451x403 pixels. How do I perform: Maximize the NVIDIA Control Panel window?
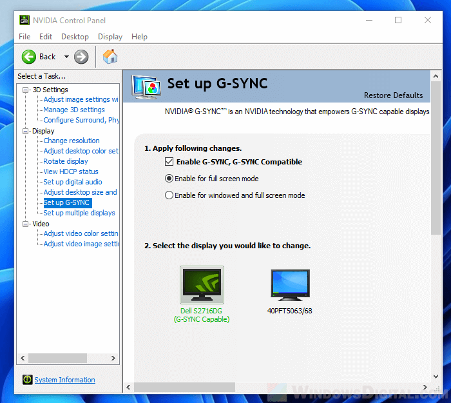398,20
